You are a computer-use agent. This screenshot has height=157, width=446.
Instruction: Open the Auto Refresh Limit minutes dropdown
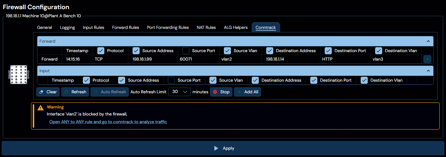tap(179, 92)
